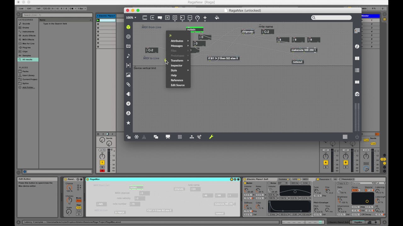Lock the Max patcher with the padlock icon
Screen dimensions: 403x226
128,137
